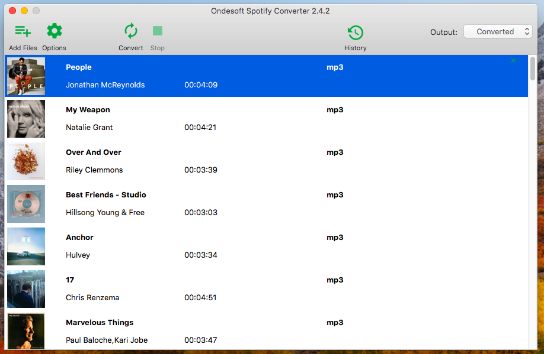Click mp3 format of Marvelous Things

[335, 323]
